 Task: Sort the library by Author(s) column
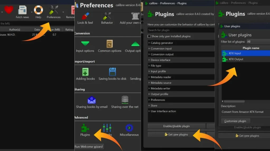(x=15, y=30)
